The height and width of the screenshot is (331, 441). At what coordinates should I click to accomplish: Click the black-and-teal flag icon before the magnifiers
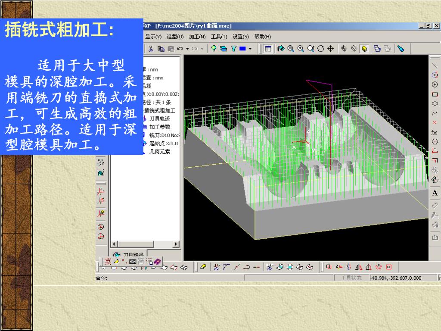point(281,49)
